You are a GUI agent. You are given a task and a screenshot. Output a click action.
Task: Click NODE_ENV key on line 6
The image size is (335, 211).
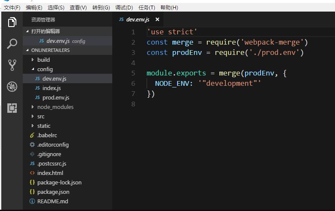172,83
